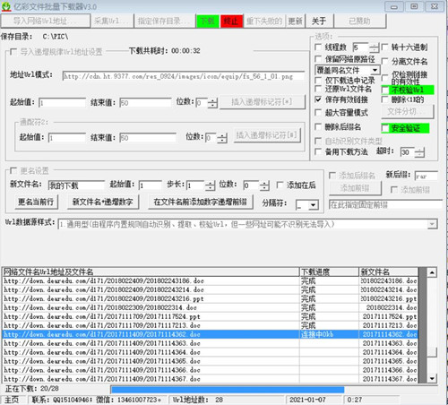Click the 在此指定固定前缀 prefix field
Image resolution: width=448 pixels, height=405 pixels.
click(385, 205)
